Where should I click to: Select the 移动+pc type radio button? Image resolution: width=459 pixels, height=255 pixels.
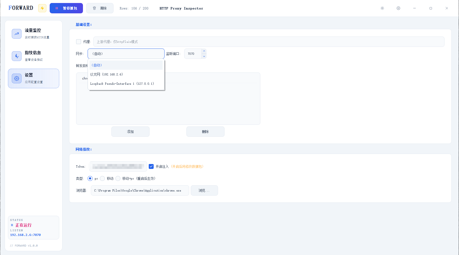[x=118, y=178]
